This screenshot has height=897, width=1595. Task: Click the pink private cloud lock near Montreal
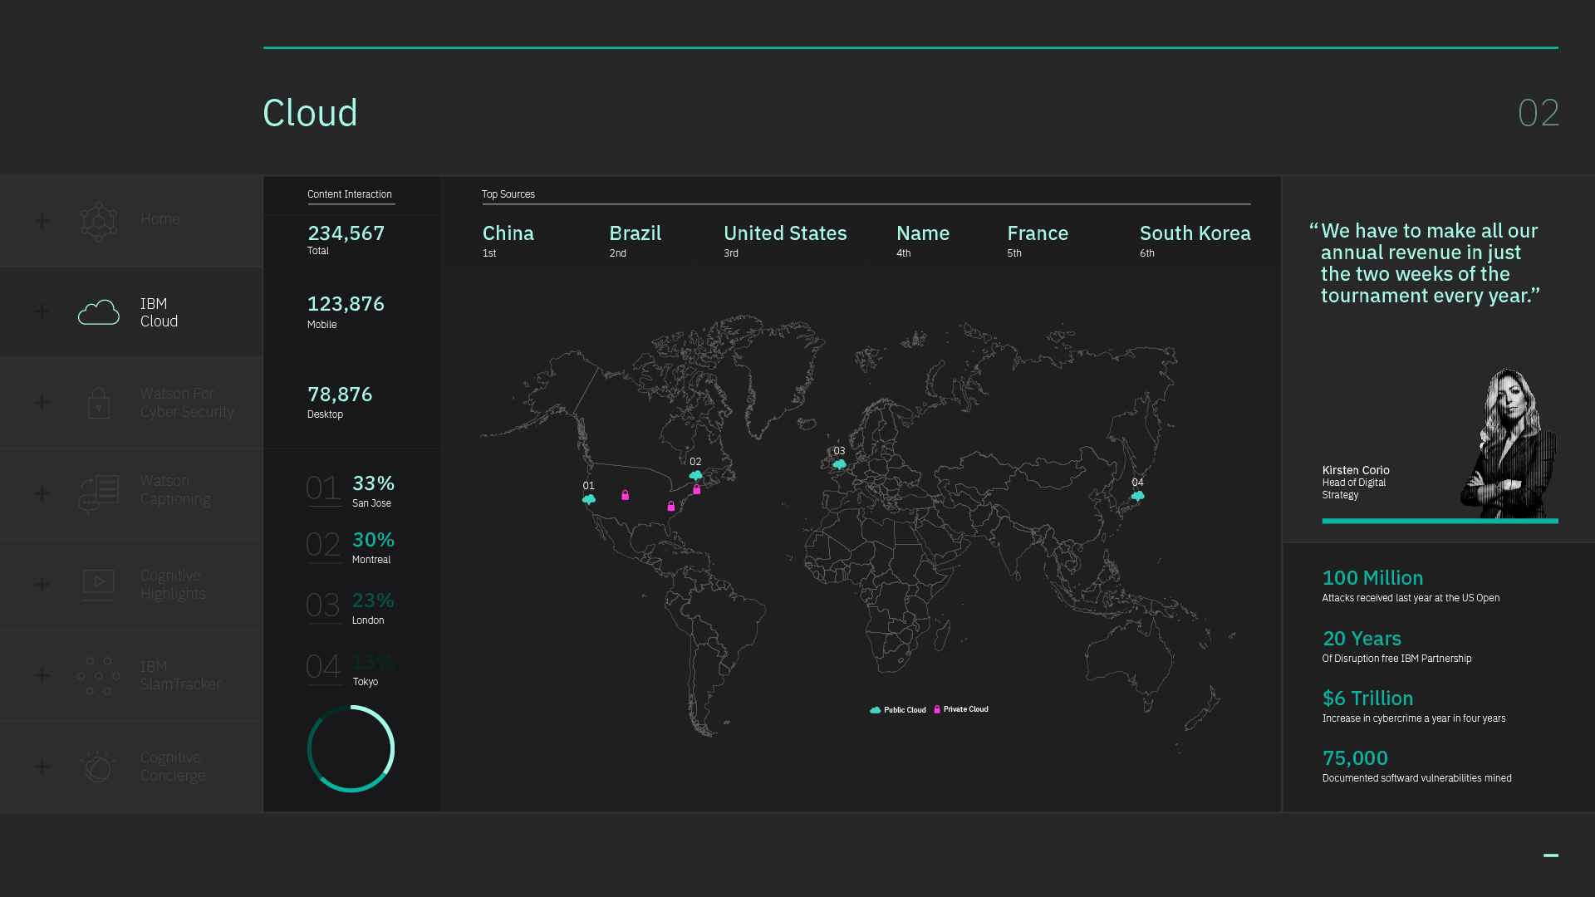click(697, 490)
